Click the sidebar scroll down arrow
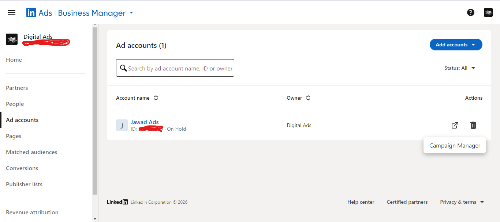Viewport: 500px width, 222px height. coord(95,219)
